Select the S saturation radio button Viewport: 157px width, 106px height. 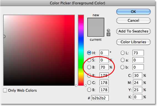tap(89, 60)
